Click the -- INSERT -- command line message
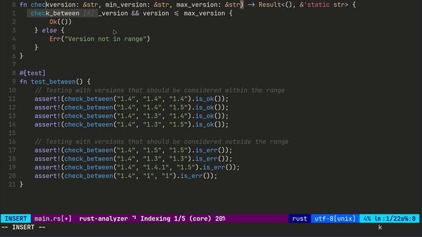The height and width of the screenshot is (237, 422). (24, 227)
